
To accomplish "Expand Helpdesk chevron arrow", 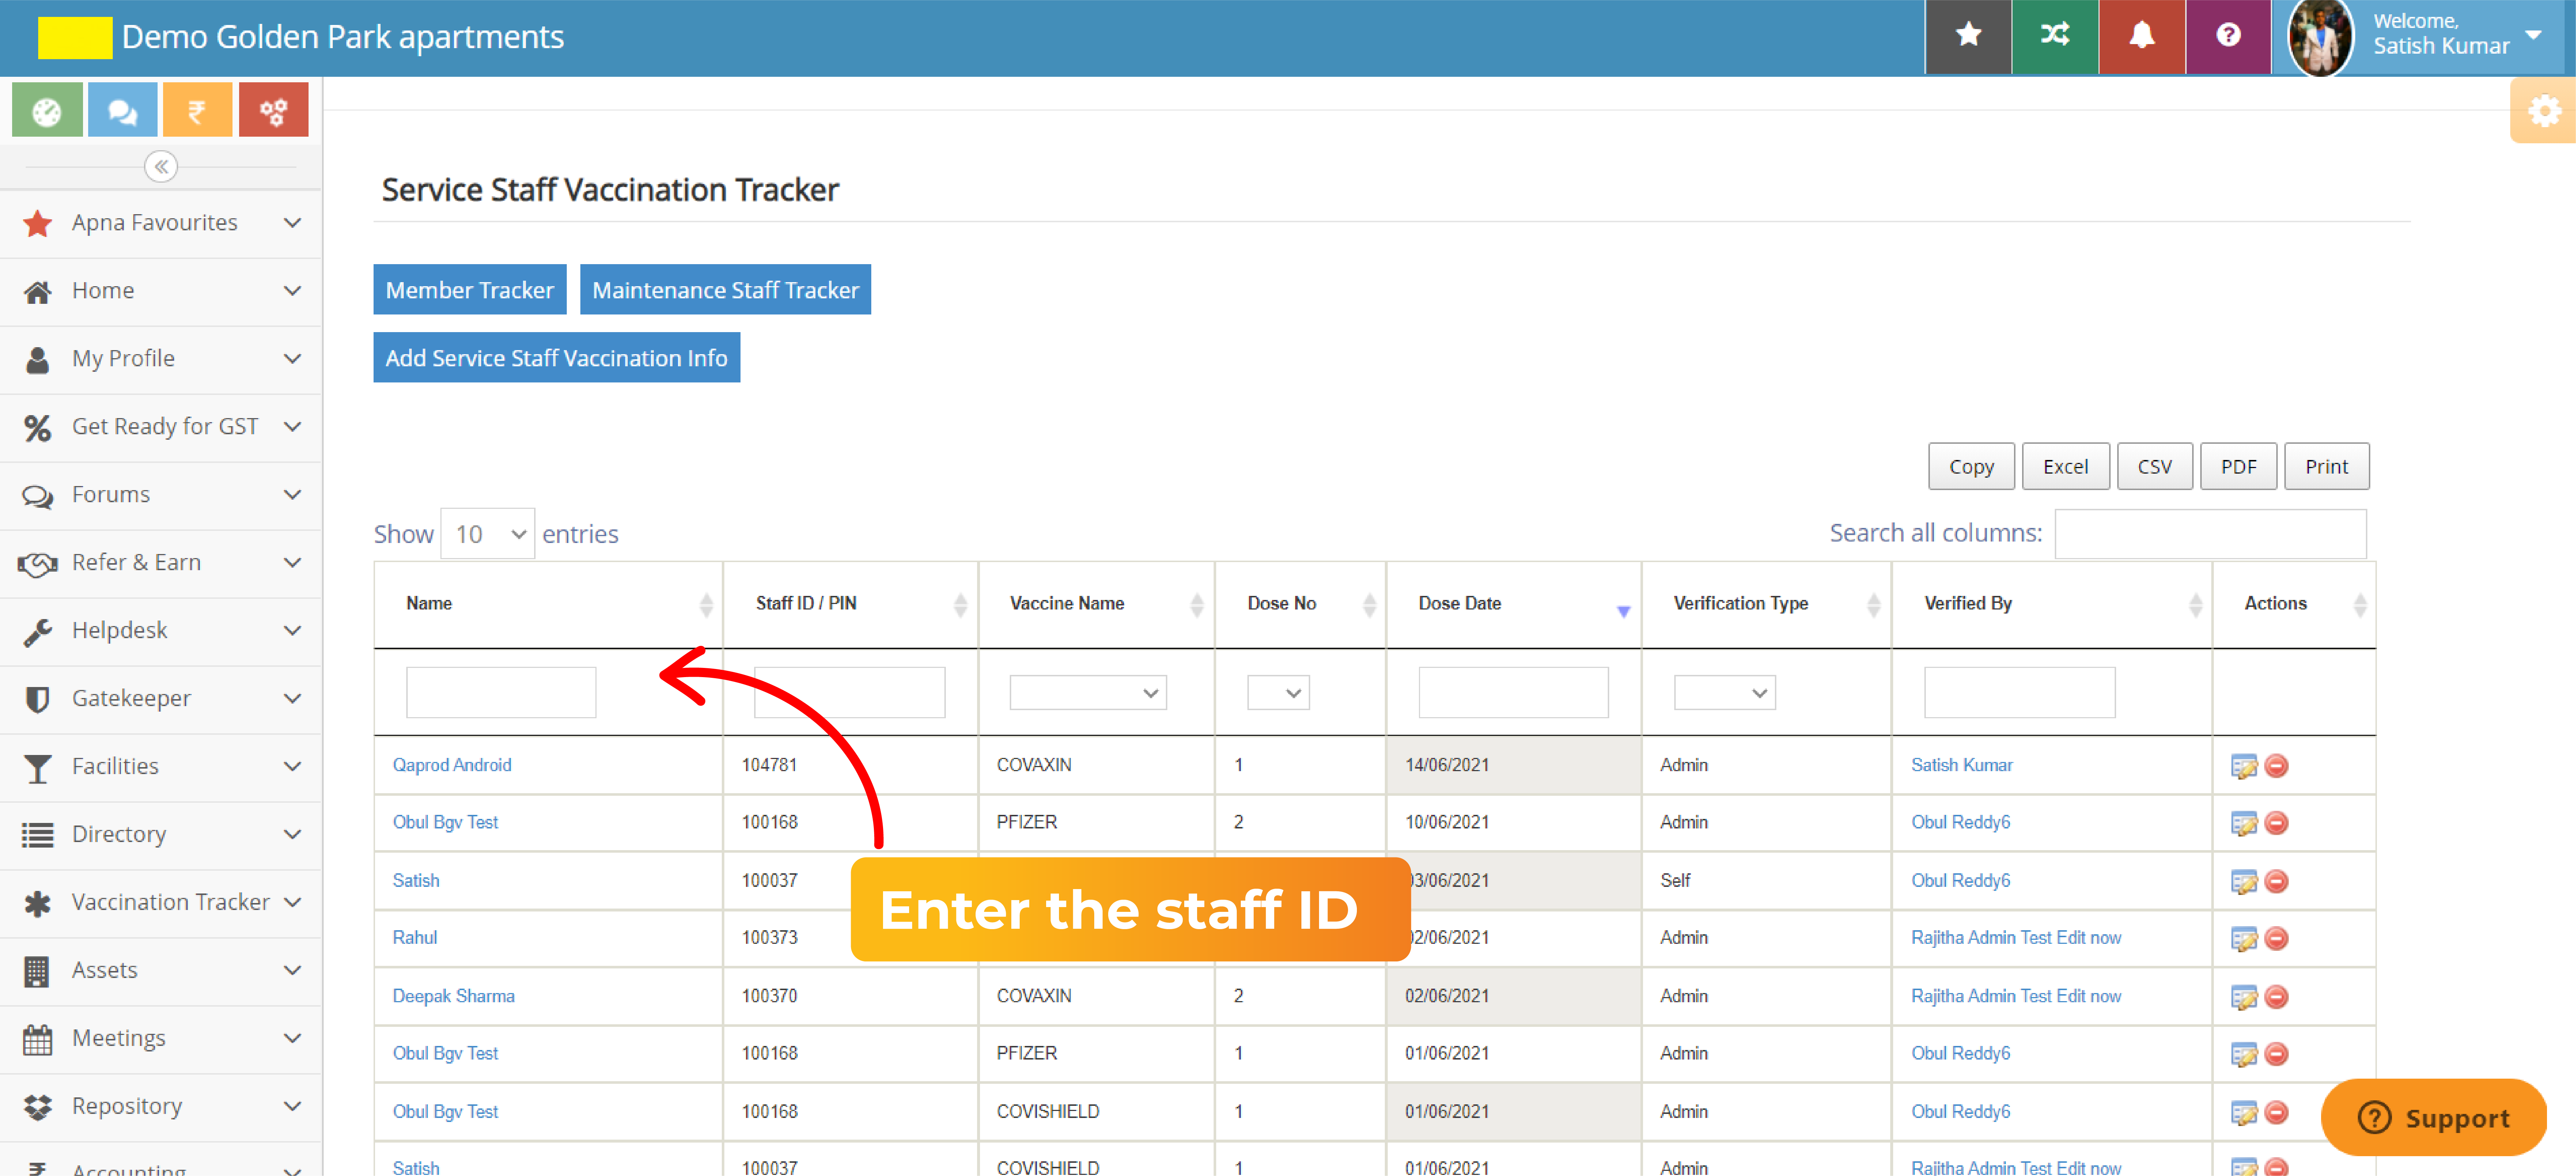I will pyautogui.click(x=292, y=631).
